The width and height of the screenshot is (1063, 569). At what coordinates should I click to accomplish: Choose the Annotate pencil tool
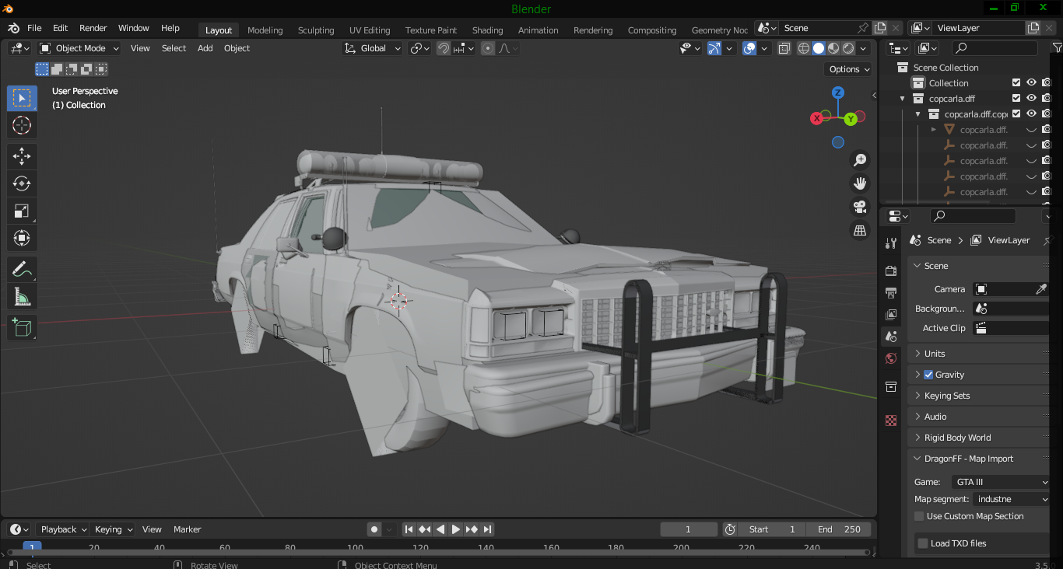(x=22, y=270)
